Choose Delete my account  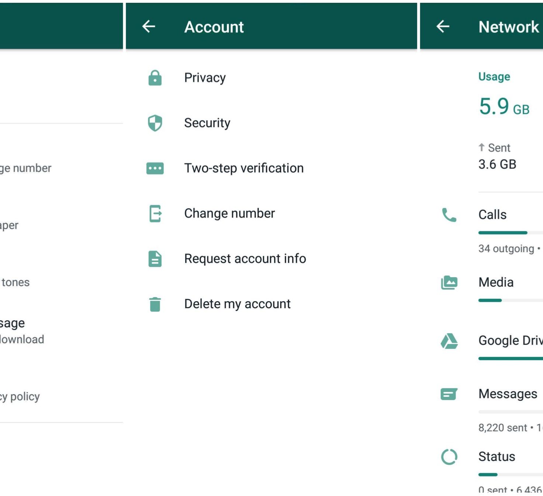pyautogui.click(x=237, y=304)
